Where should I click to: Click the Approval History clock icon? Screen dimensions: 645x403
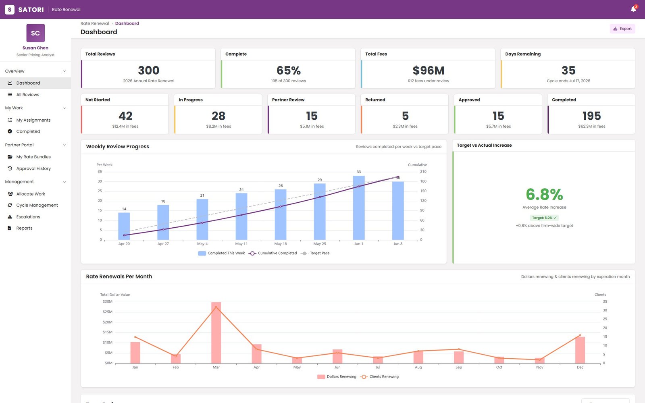(x=10, y=168)
